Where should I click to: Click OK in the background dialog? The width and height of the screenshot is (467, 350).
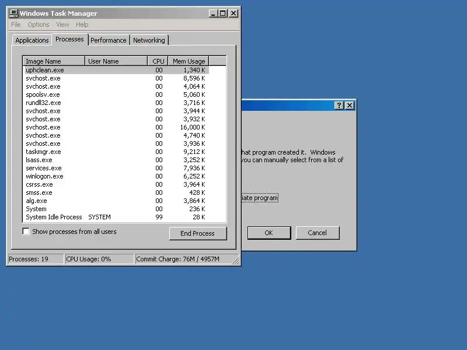269,233
